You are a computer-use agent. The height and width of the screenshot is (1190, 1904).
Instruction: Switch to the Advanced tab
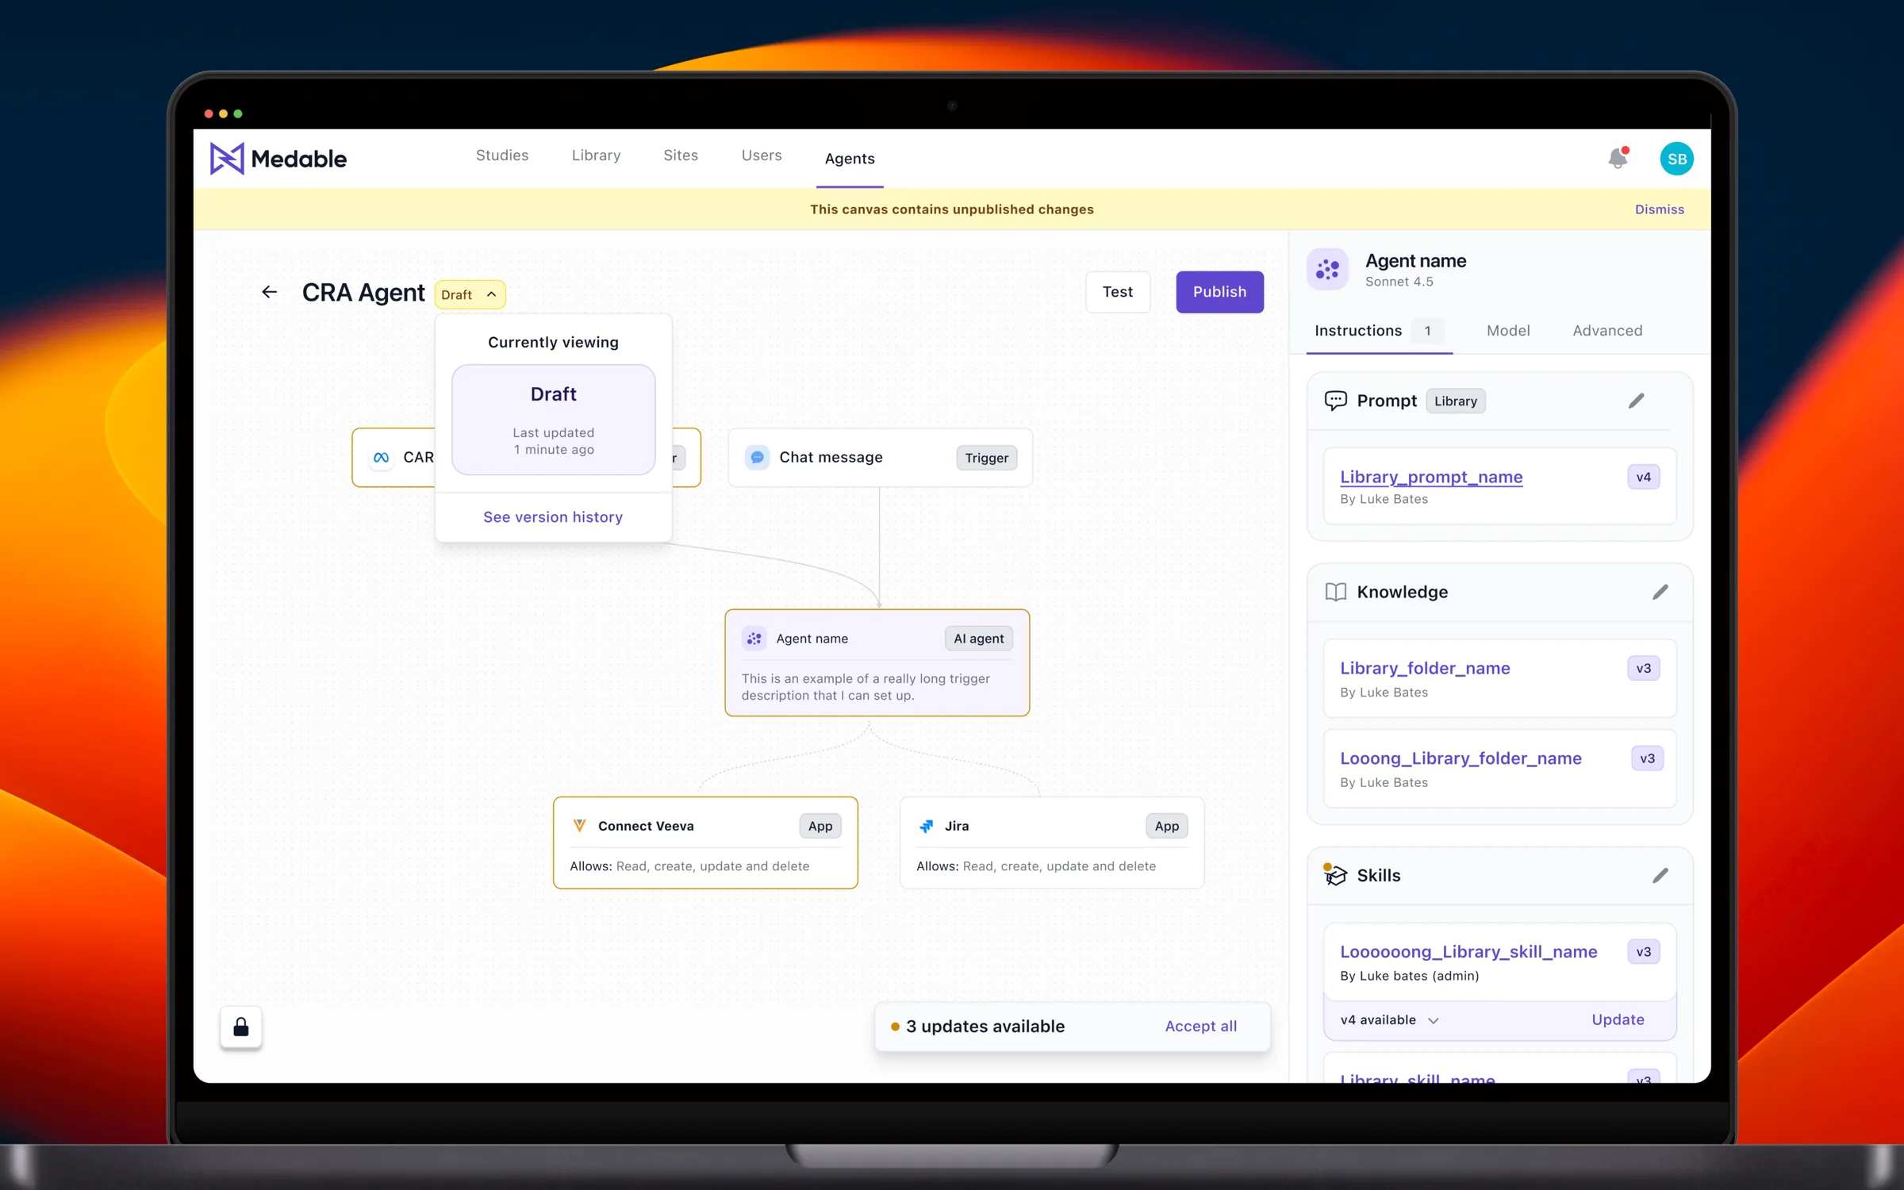tap(1607, 331)
